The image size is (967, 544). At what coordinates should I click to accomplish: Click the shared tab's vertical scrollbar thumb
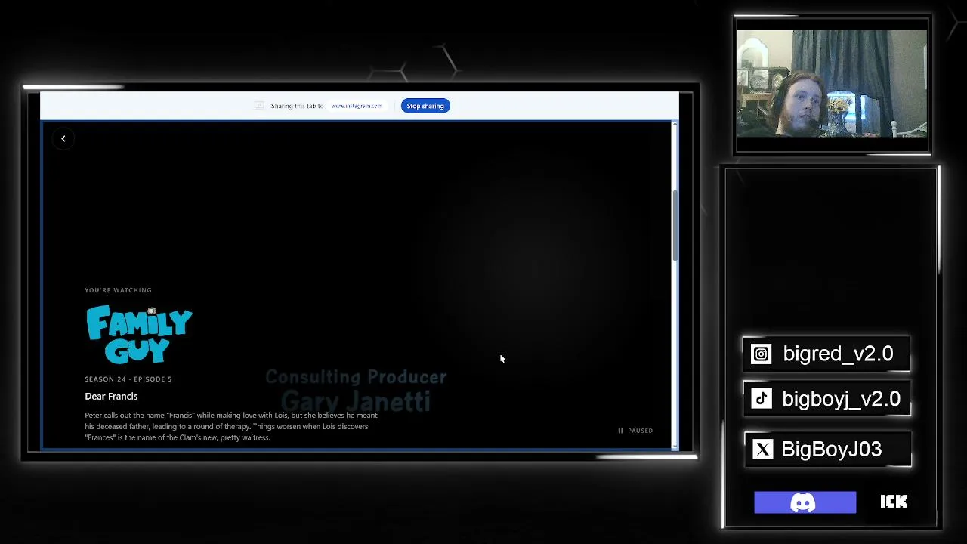point(675,224)
